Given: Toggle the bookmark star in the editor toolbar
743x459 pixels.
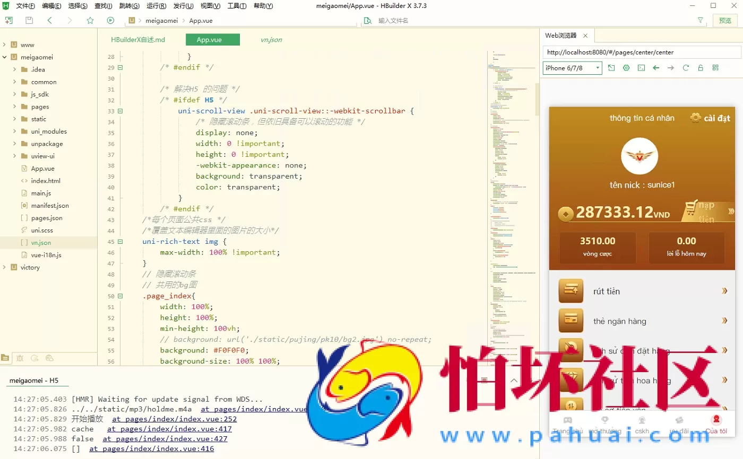Looking at the screenshot, I should click(x=90, y=20).
